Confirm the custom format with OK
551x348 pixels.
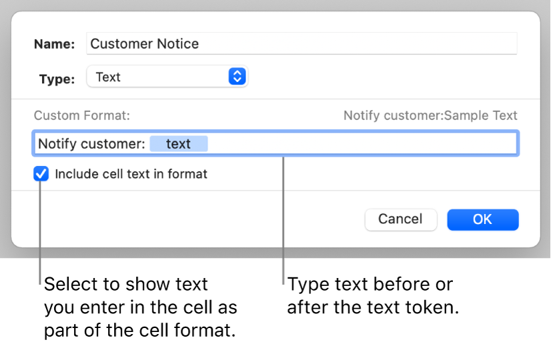pyautogui.click(x=482, y=219)
